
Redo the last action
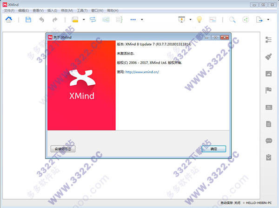55,19
